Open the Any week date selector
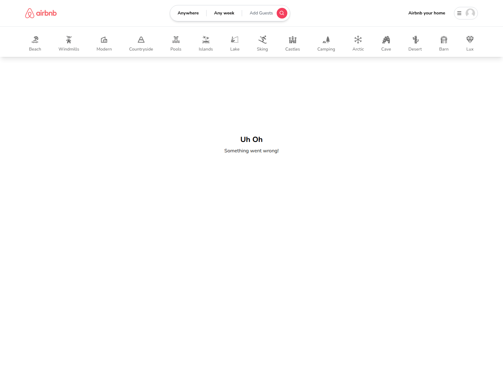 (224, 13)
